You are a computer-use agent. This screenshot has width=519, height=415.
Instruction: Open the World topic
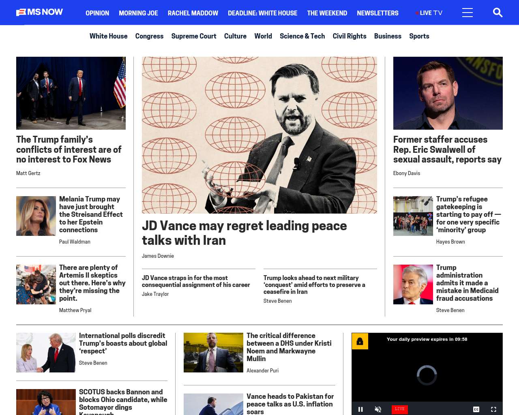263,36
